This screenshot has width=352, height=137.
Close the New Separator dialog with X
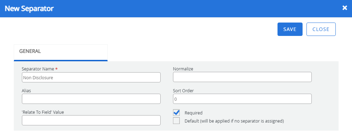click(345, 8)
